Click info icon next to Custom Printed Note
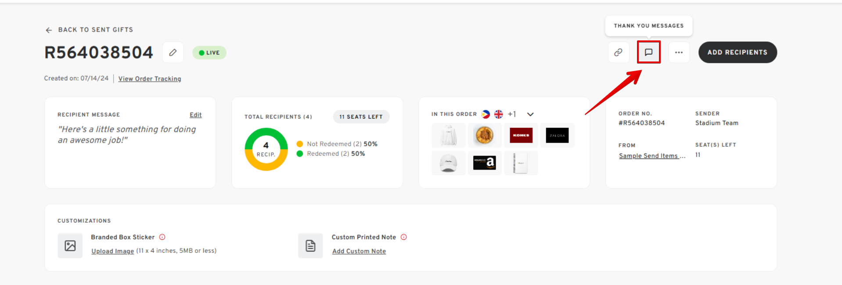This screenshot has height=285, width=842. [404, 237]
